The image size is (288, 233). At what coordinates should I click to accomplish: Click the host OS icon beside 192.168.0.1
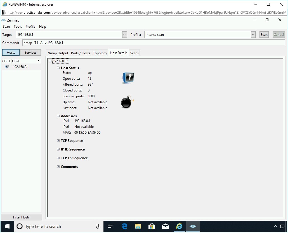7,67
